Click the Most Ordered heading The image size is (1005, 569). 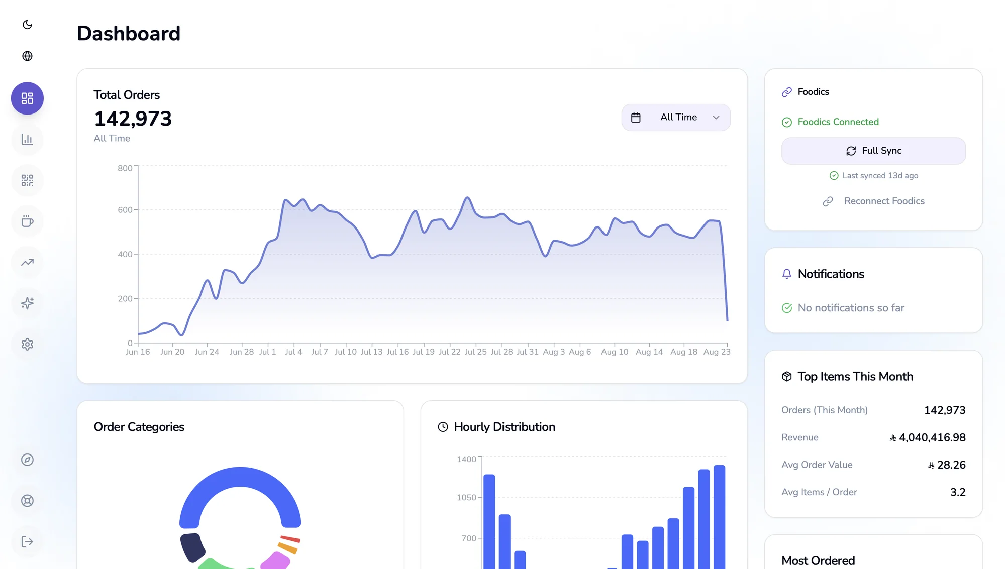click(818, 561)
